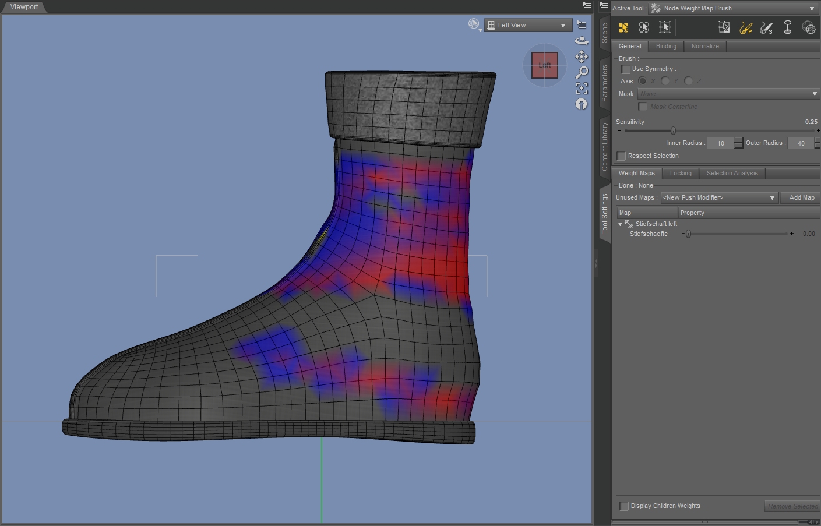Screen dimensions: 821x526
Task: Click the Inner Radius input field
Action: pyautogui.click(x=720, y=143)
